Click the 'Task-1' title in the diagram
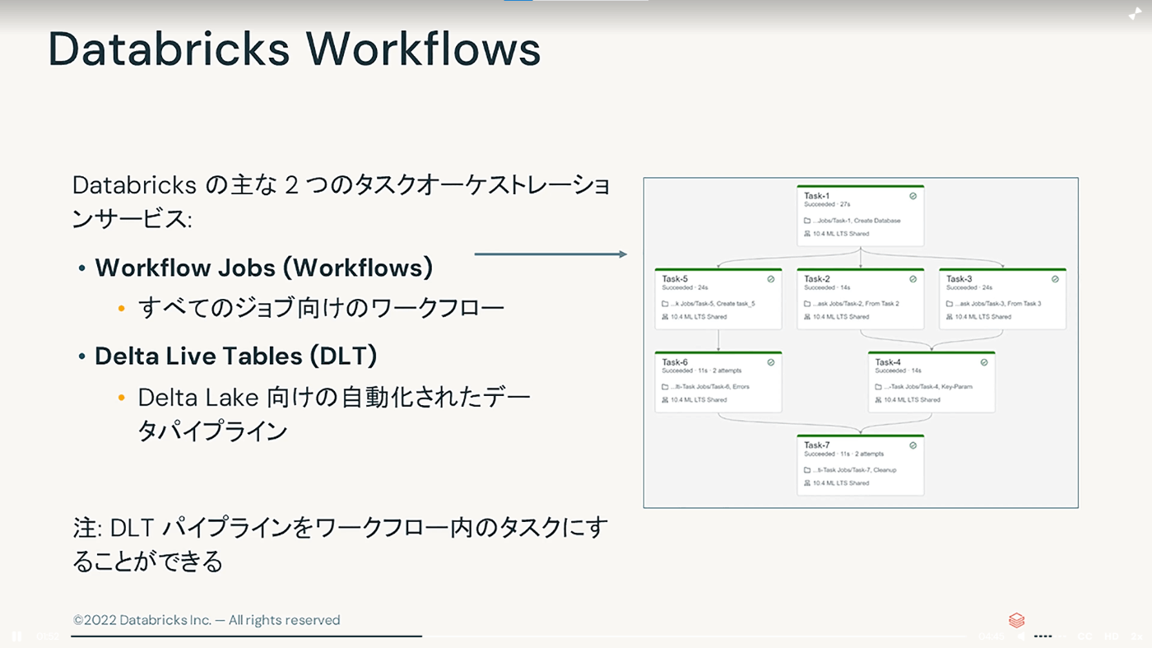 (x=817, y=196)
